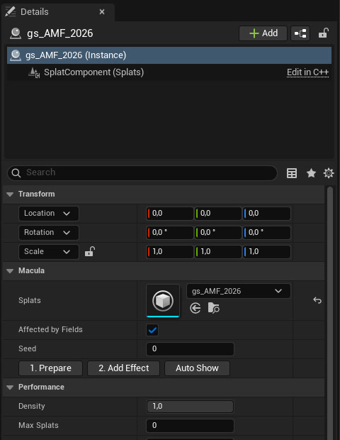Select SplatComponent (Splats) row
Viewport: 340px width, 440px height.
(169, 72)
